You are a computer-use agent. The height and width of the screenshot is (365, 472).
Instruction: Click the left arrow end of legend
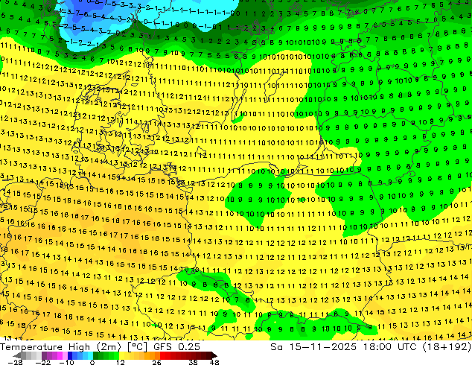(x=17, y=355)
